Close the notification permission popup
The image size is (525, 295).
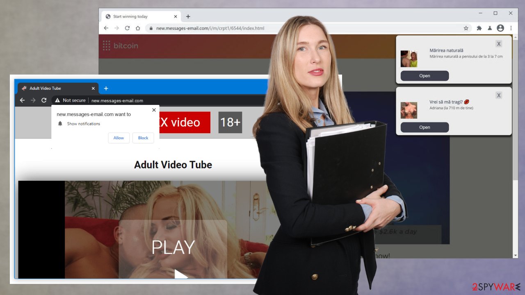[154, 110]
